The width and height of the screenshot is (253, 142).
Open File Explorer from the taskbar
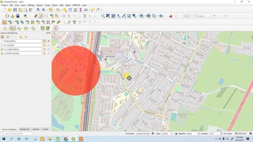pos(50,139)
